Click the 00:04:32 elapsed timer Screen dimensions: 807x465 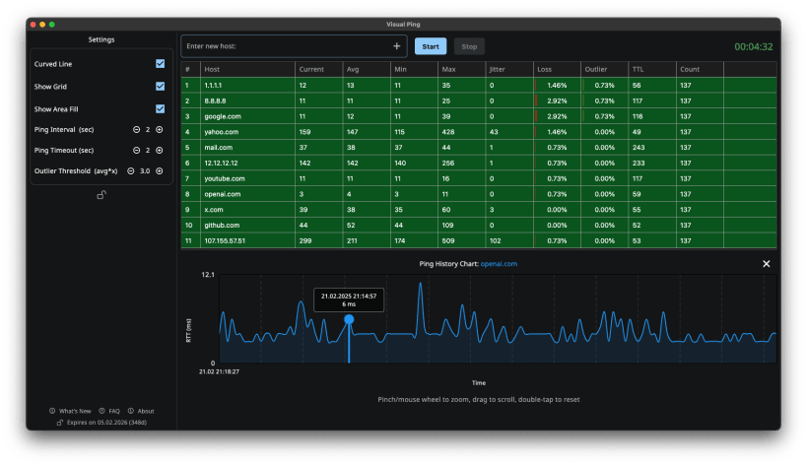(754, 47)
